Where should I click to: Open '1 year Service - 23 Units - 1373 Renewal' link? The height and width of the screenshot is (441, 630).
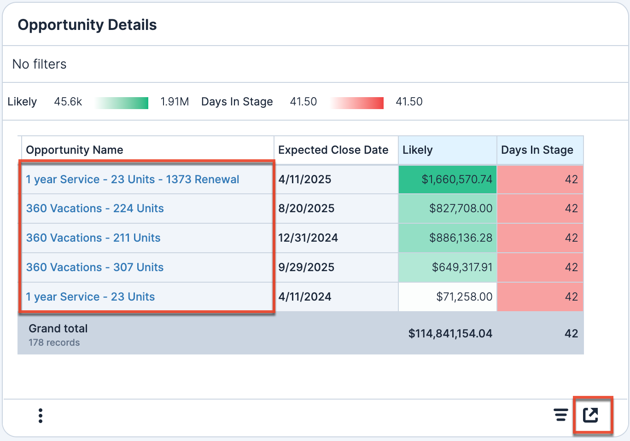tap(133, 180)
